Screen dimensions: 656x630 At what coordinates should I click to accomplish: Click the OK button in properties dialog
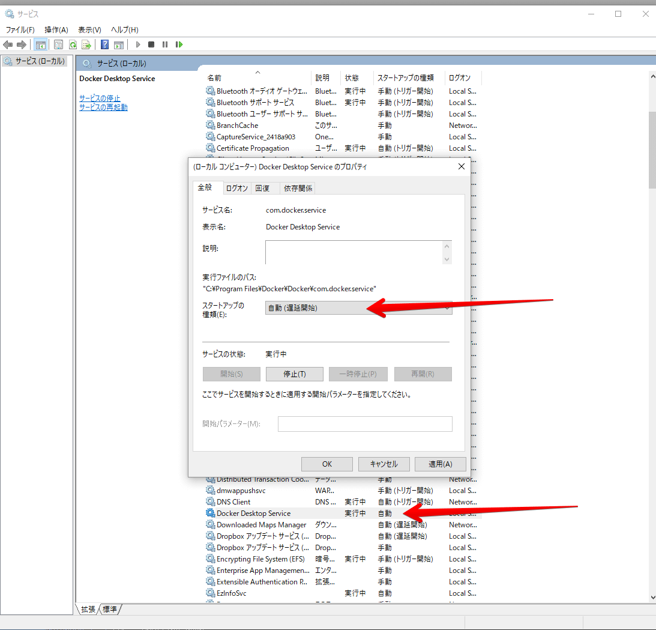click(x=326, y=464)
